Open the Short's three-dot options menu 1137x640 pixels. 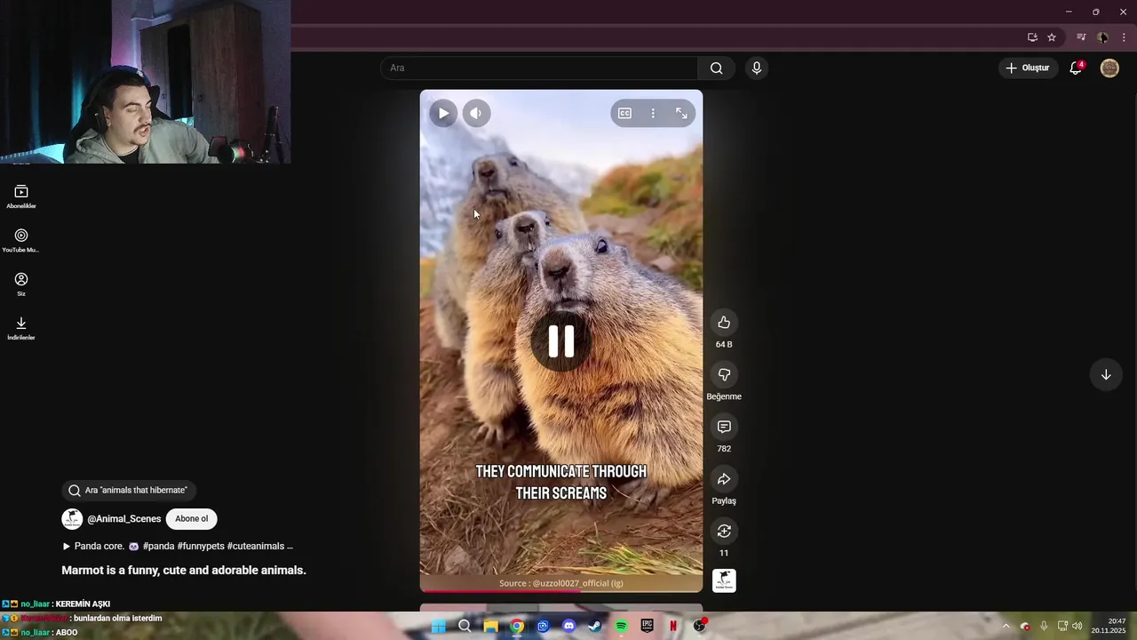[x=653, y=113]
